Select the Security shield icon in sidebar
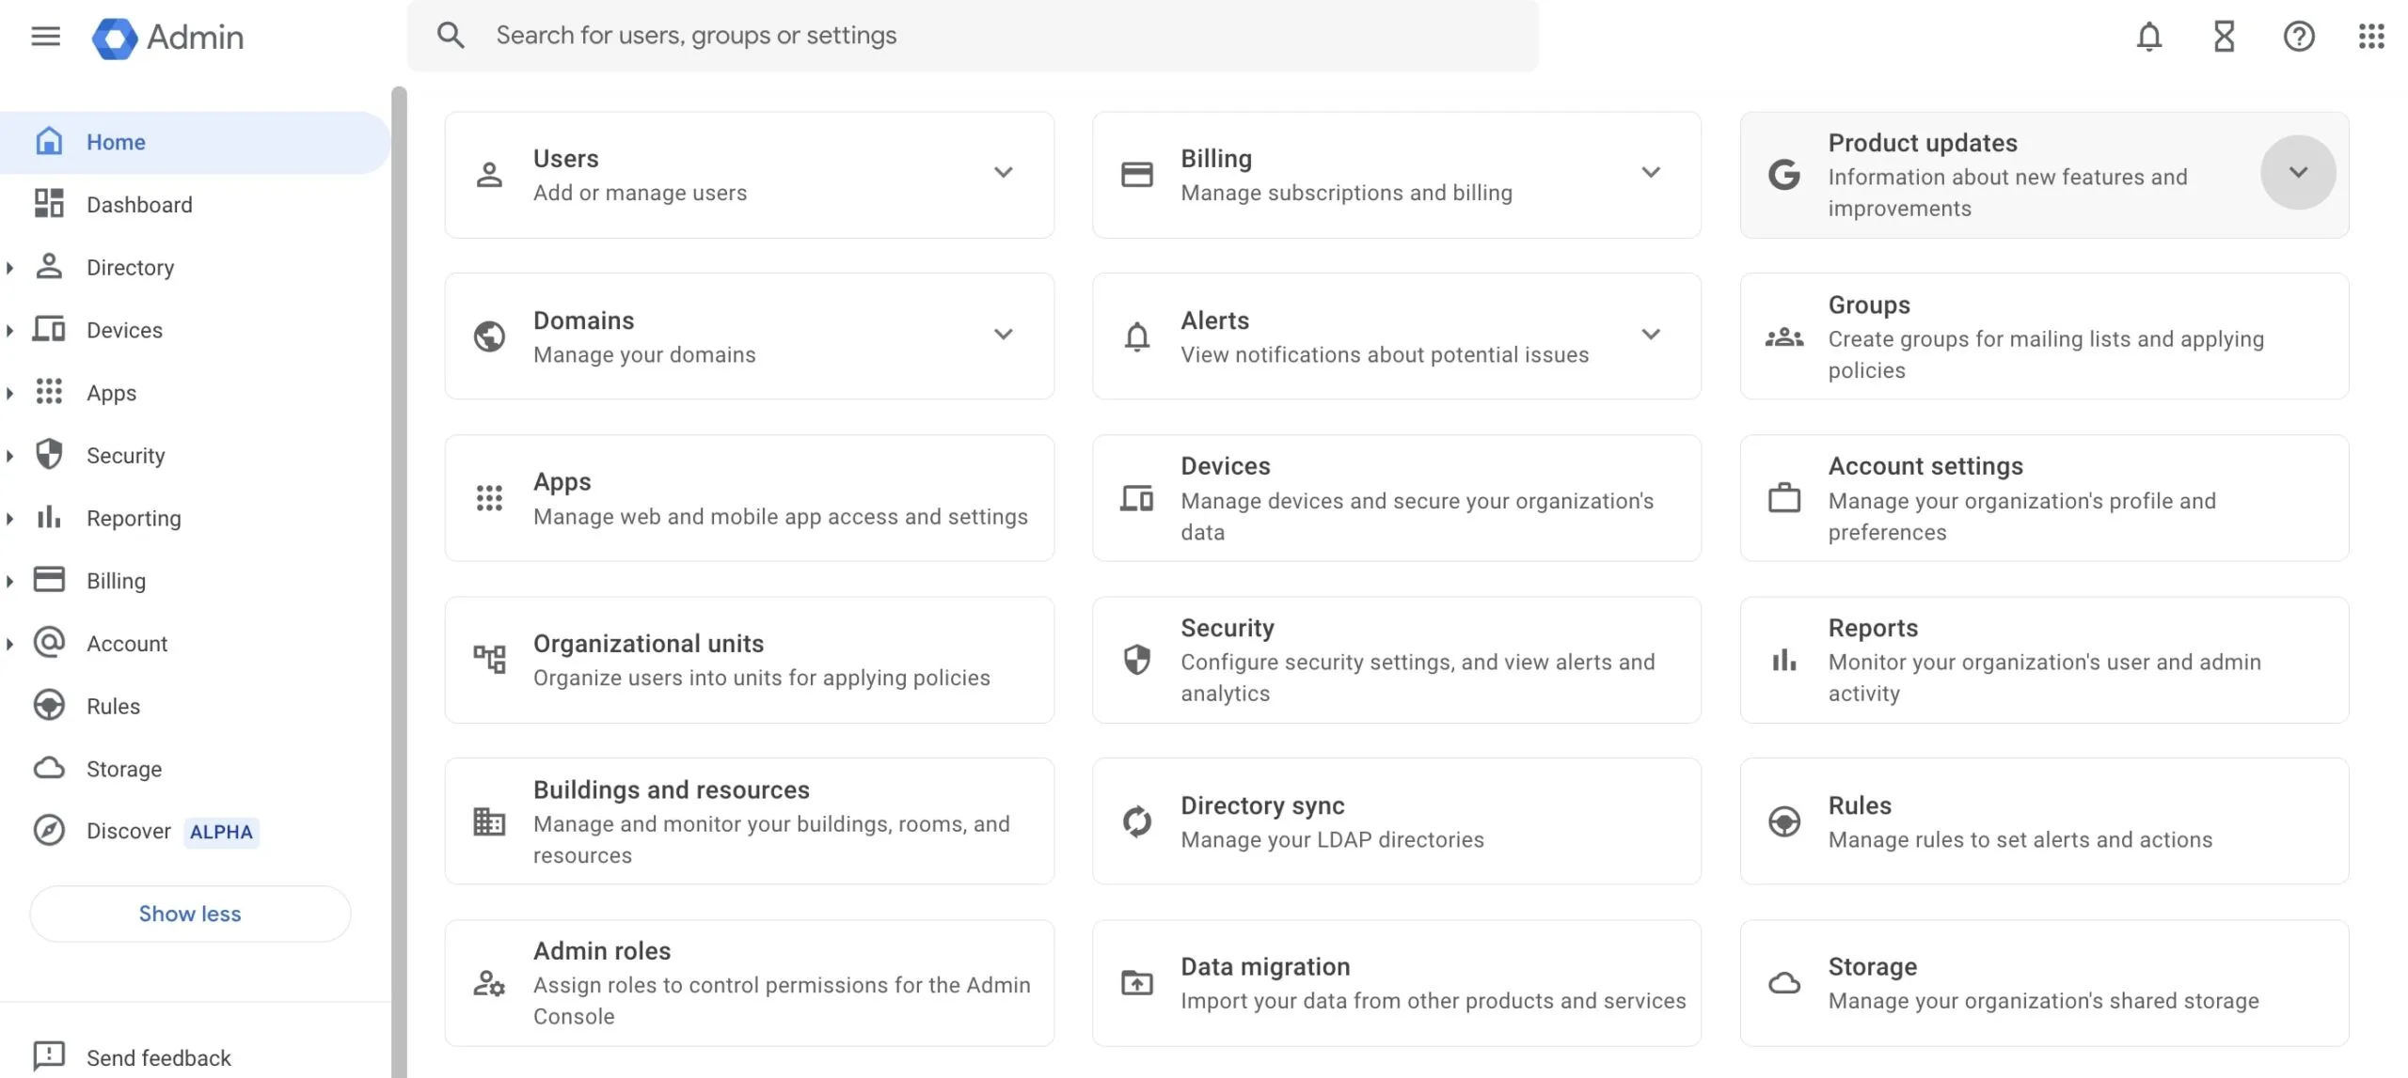This screenshot has height=1078, width=2408. [48, 455]
